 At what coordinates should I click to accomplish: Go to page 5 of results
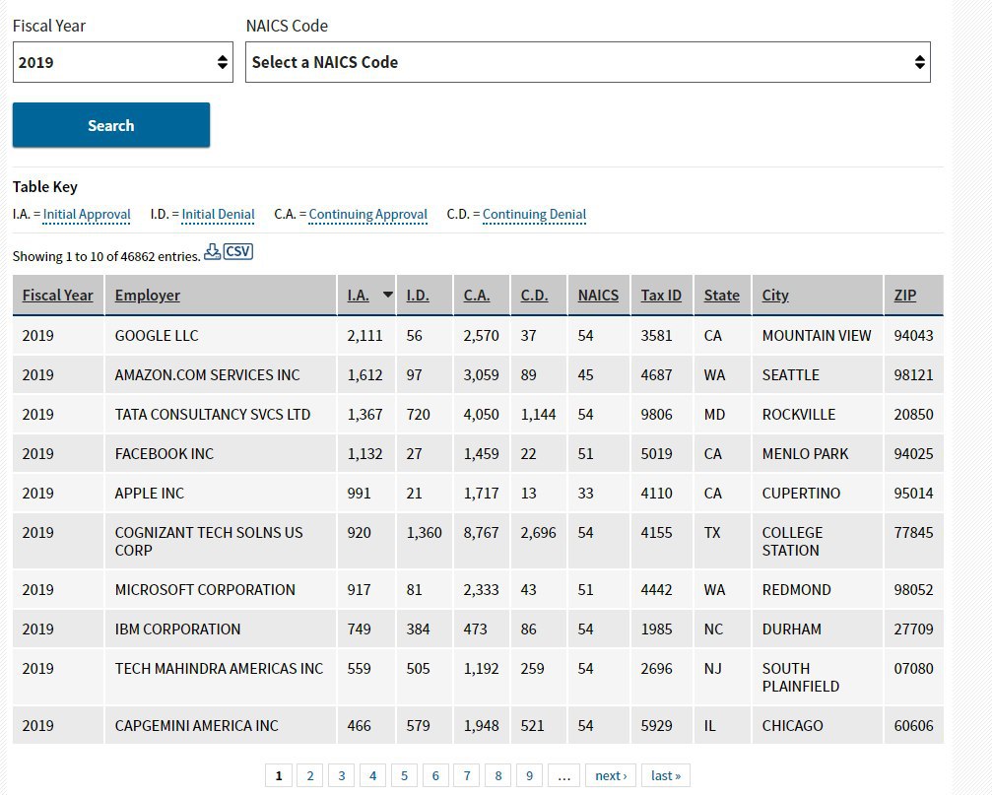click(x=404, y=775)
